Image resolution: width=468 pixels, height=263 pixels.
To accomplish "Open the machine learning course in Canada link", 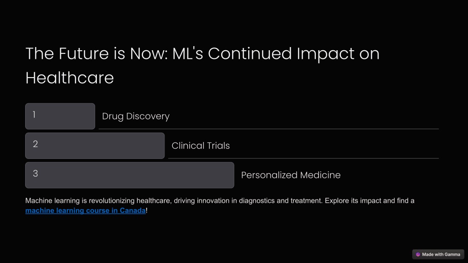I will click(x=85, y=210).
